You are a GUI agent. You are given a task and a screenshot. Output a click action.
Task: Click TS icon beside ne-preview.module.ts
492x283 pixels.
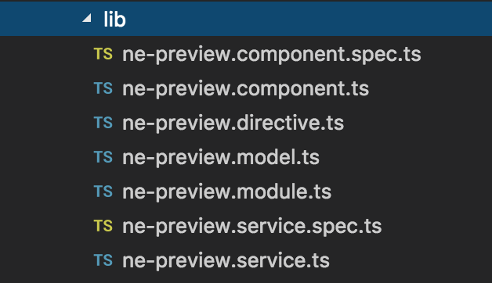pos(103,192)
